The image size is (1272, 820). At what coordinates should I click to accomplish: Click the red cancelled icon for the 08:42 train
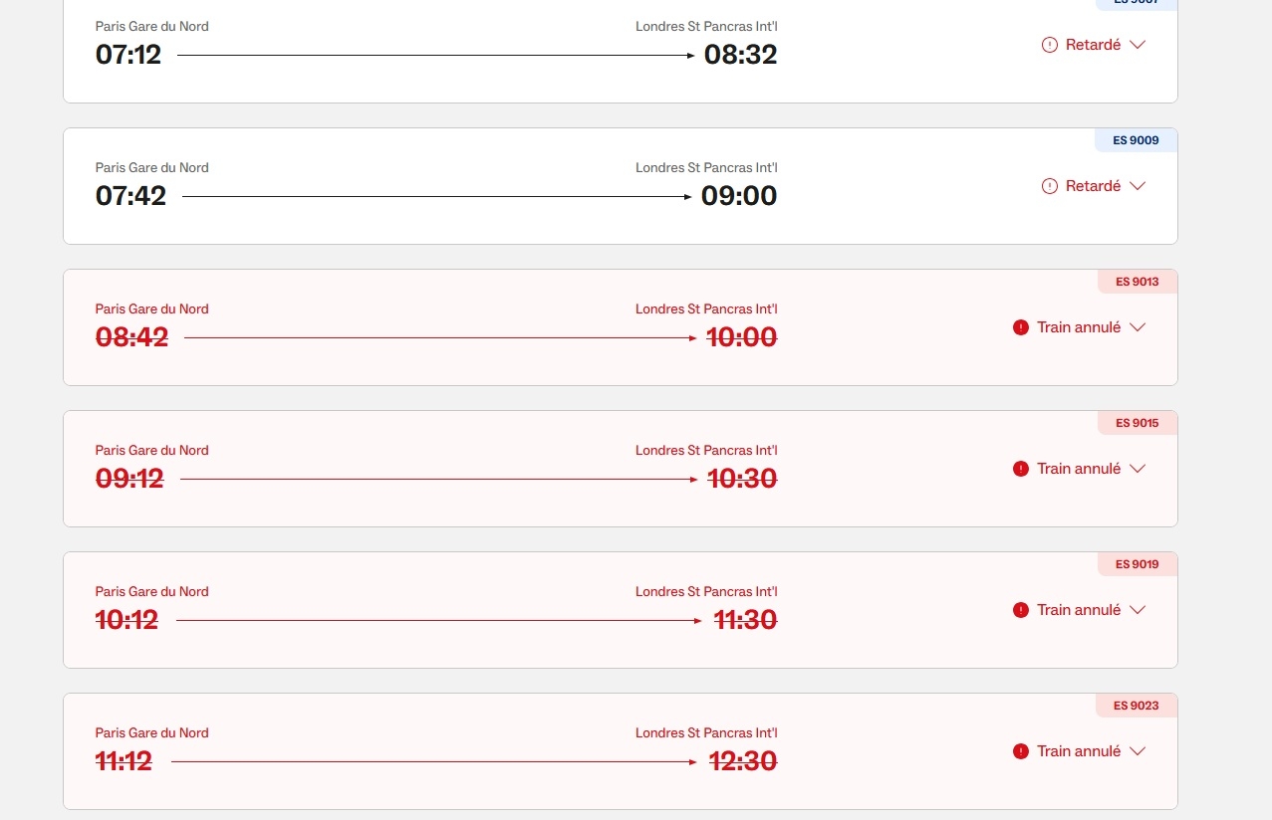click(x=1020, y=327)
